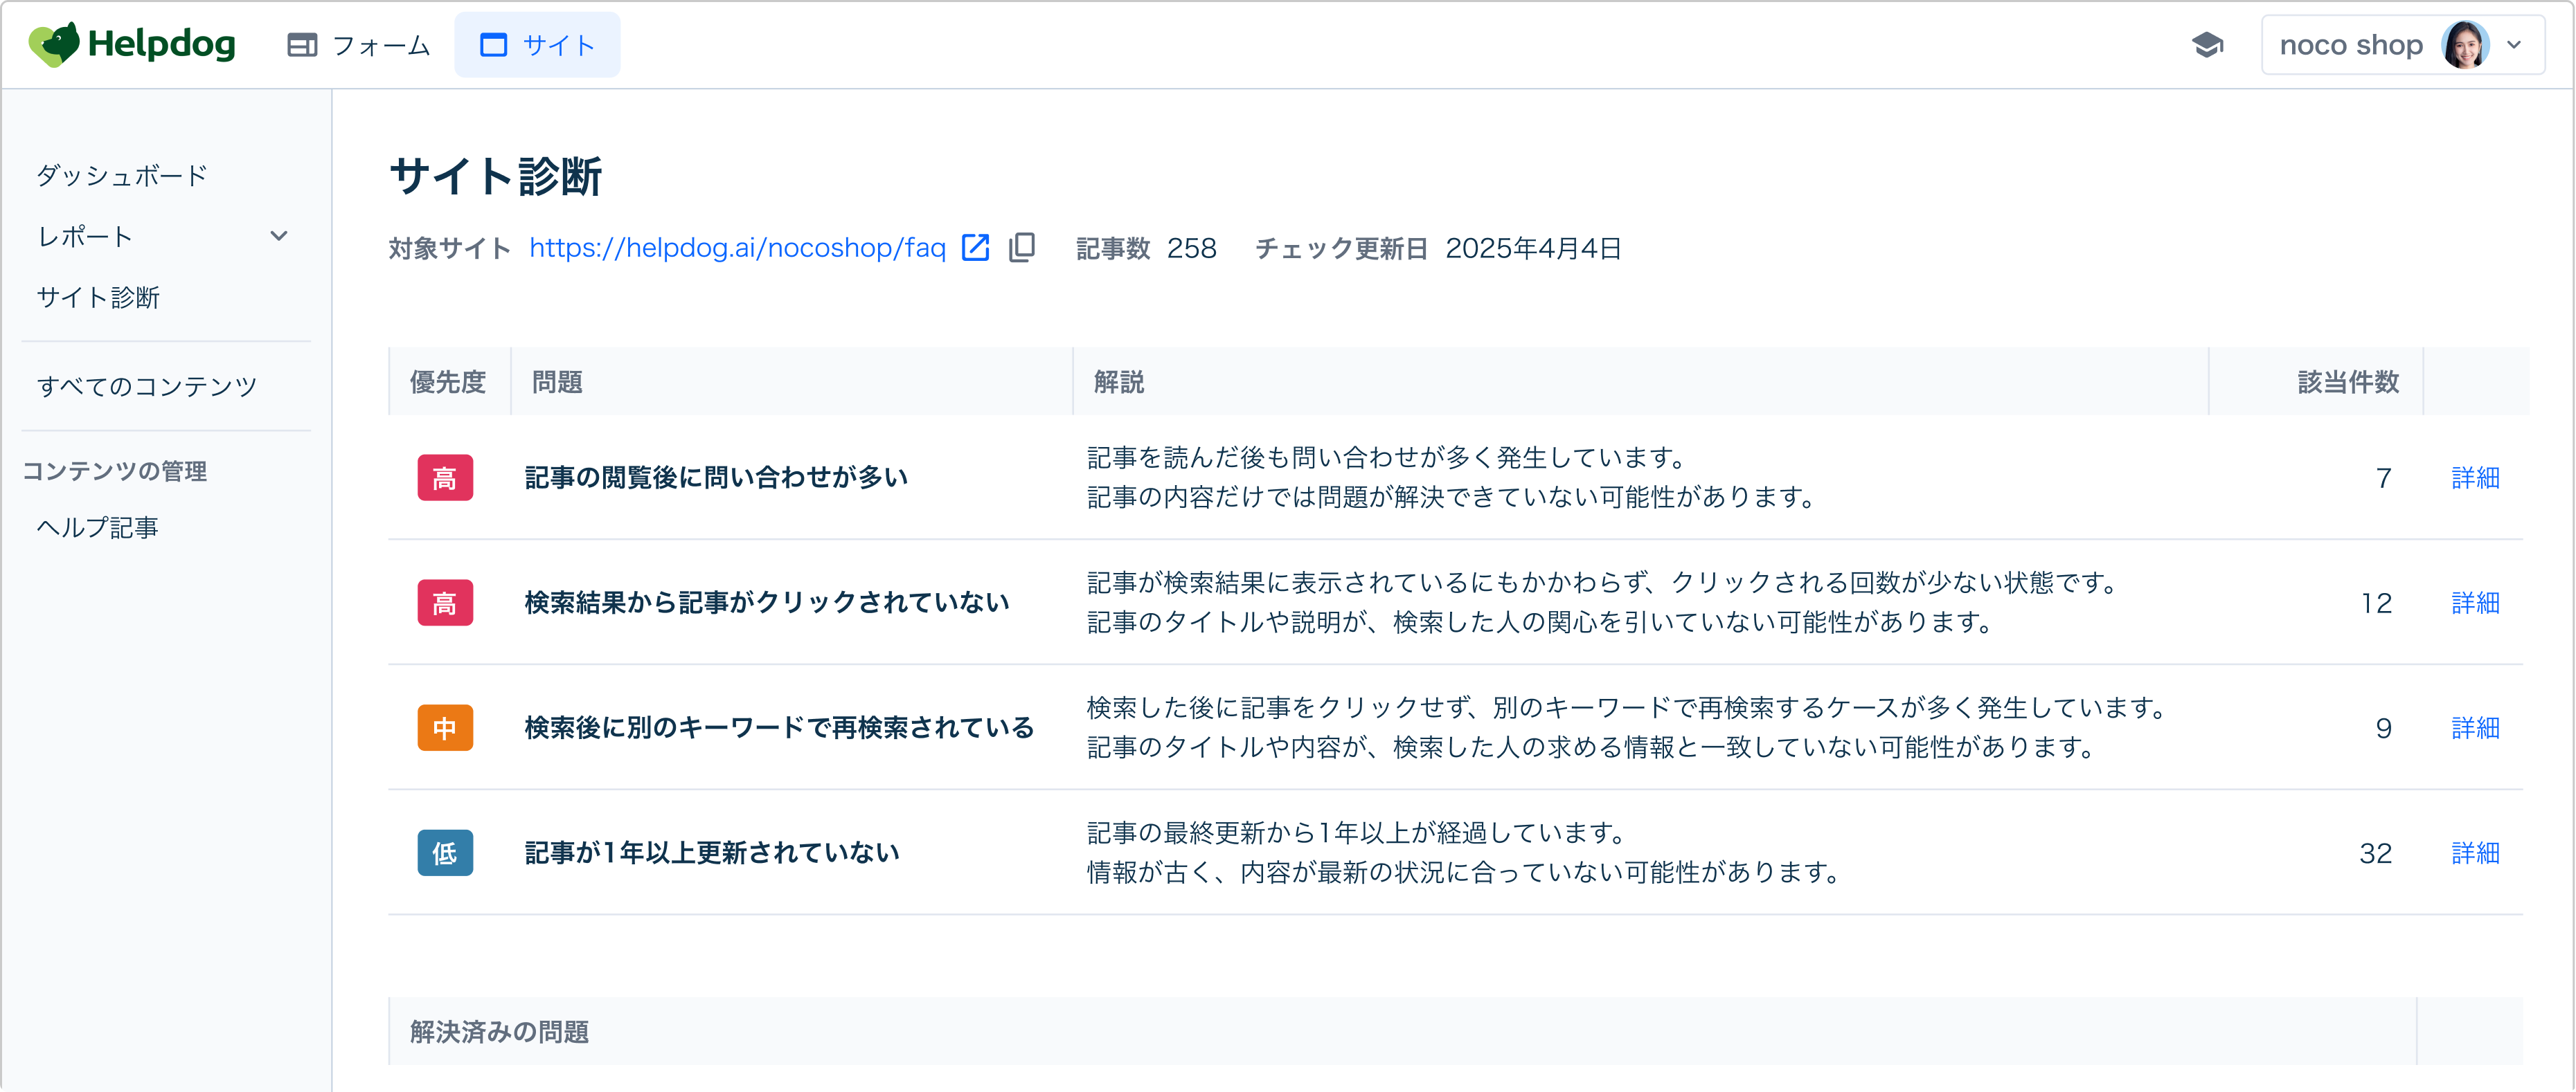2576x1092 pixels.
Task: Open すべてのコンテンツ in sidebar
Action: pyautogui.click(x=147, y=387)
